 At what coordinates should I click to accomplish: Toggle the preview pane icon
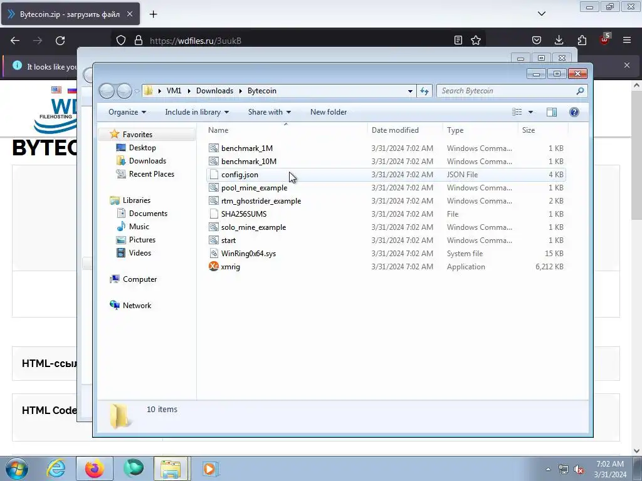(552, 112)
